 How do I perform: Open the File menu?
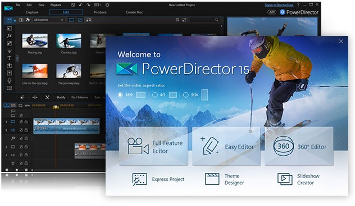coord(18,5)
